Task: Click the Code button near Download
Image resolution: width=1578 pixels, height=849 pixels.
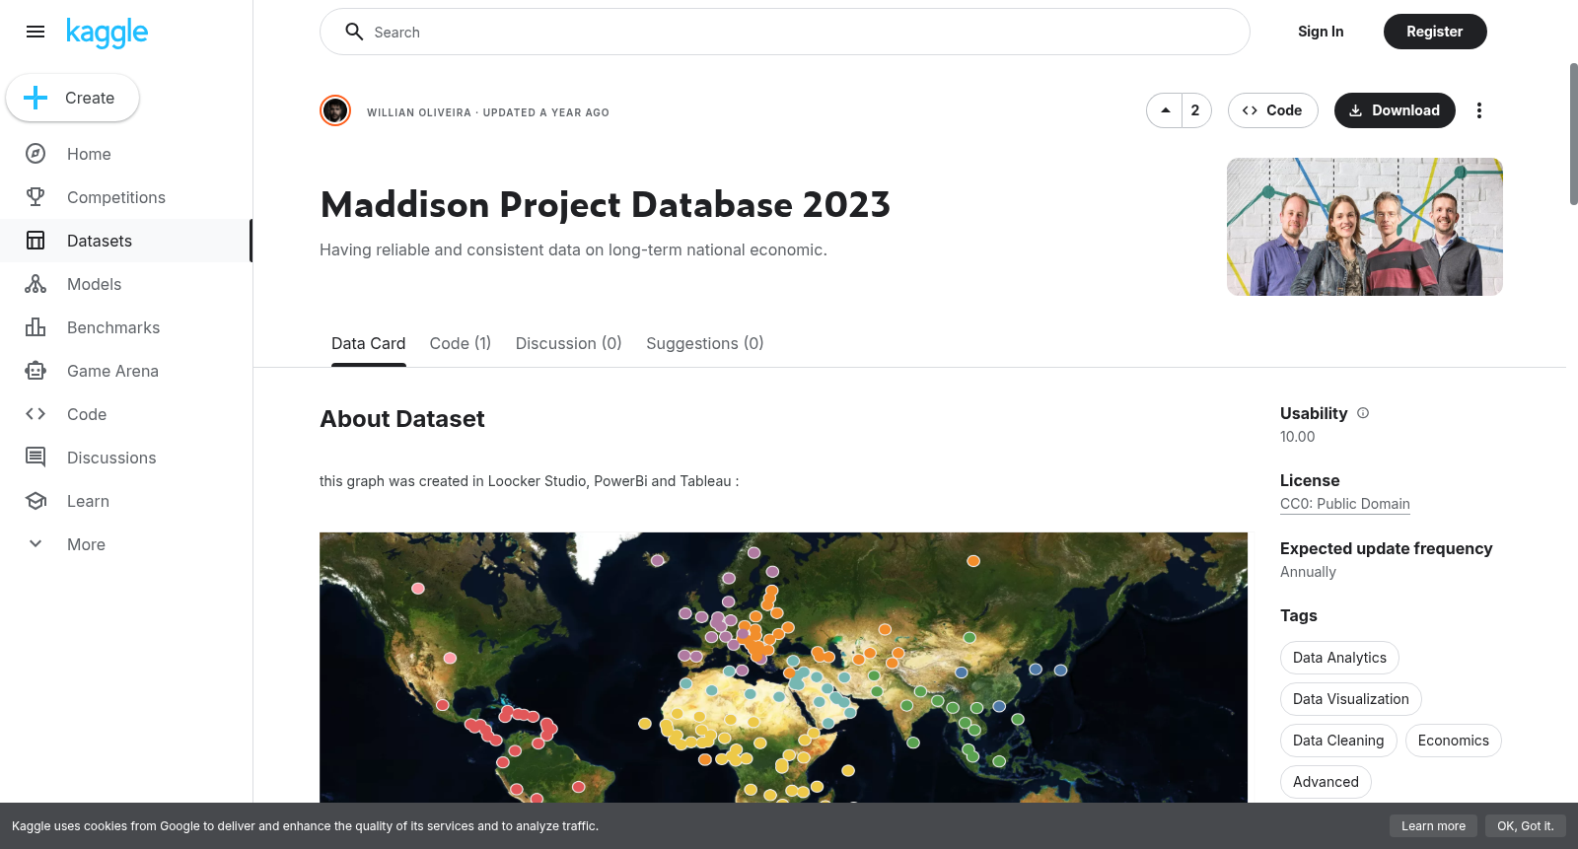Action: pyautogui.click(x=1272, y=110)
